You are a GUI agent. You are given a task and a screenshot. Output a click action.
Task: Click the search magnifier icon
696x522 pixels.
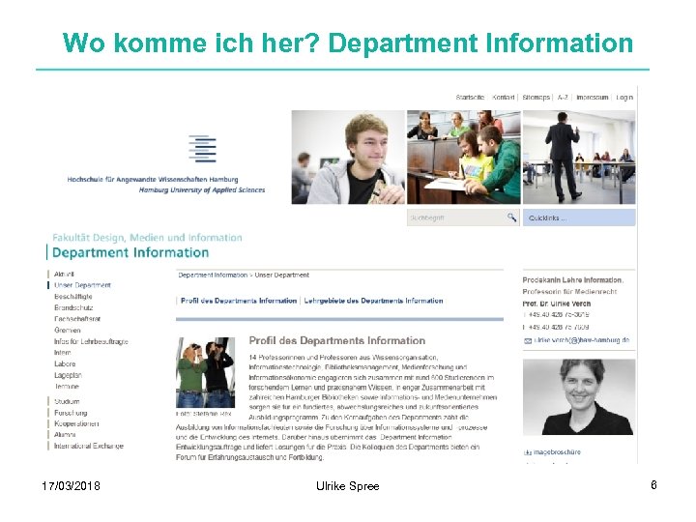tap(511, 217)
